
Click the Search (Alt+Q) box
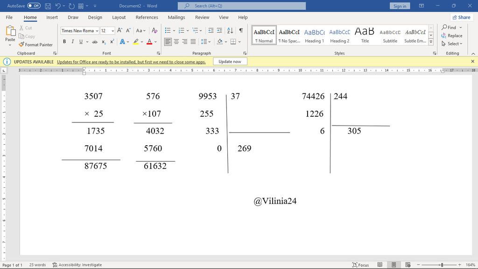242,6
